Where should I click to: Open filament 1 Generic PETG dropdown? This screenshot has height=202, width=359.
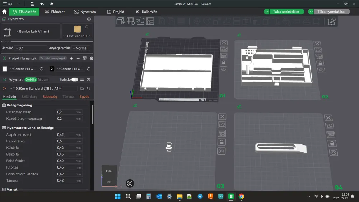(x=24, y=69)
